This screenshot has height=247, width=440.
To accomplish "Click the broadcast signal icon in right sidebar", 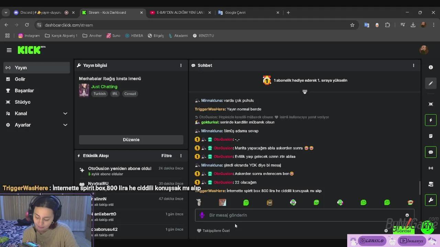I will [431, 168].
